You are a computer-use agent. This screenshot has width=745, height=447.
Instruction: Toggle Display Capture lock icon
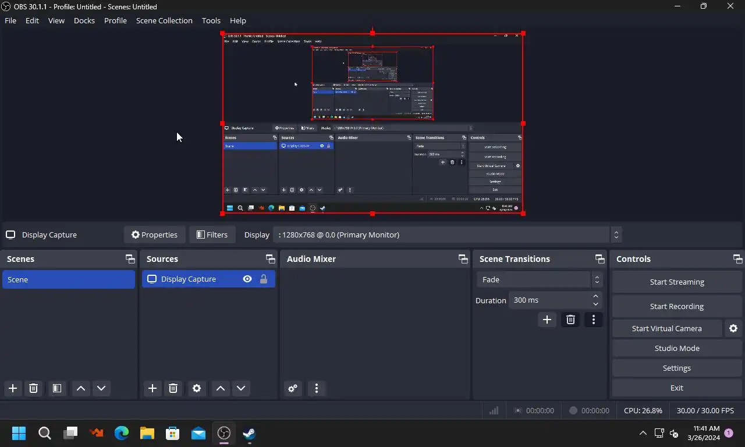(x=264, y=279)
